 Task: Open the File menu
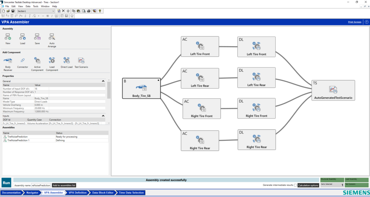point(7,6)
